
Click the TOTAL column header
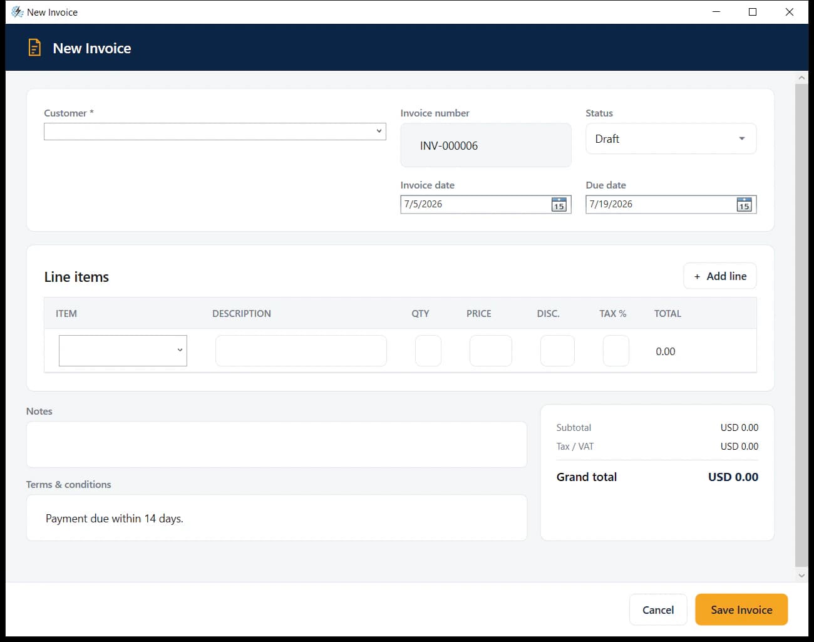point(667,313)
